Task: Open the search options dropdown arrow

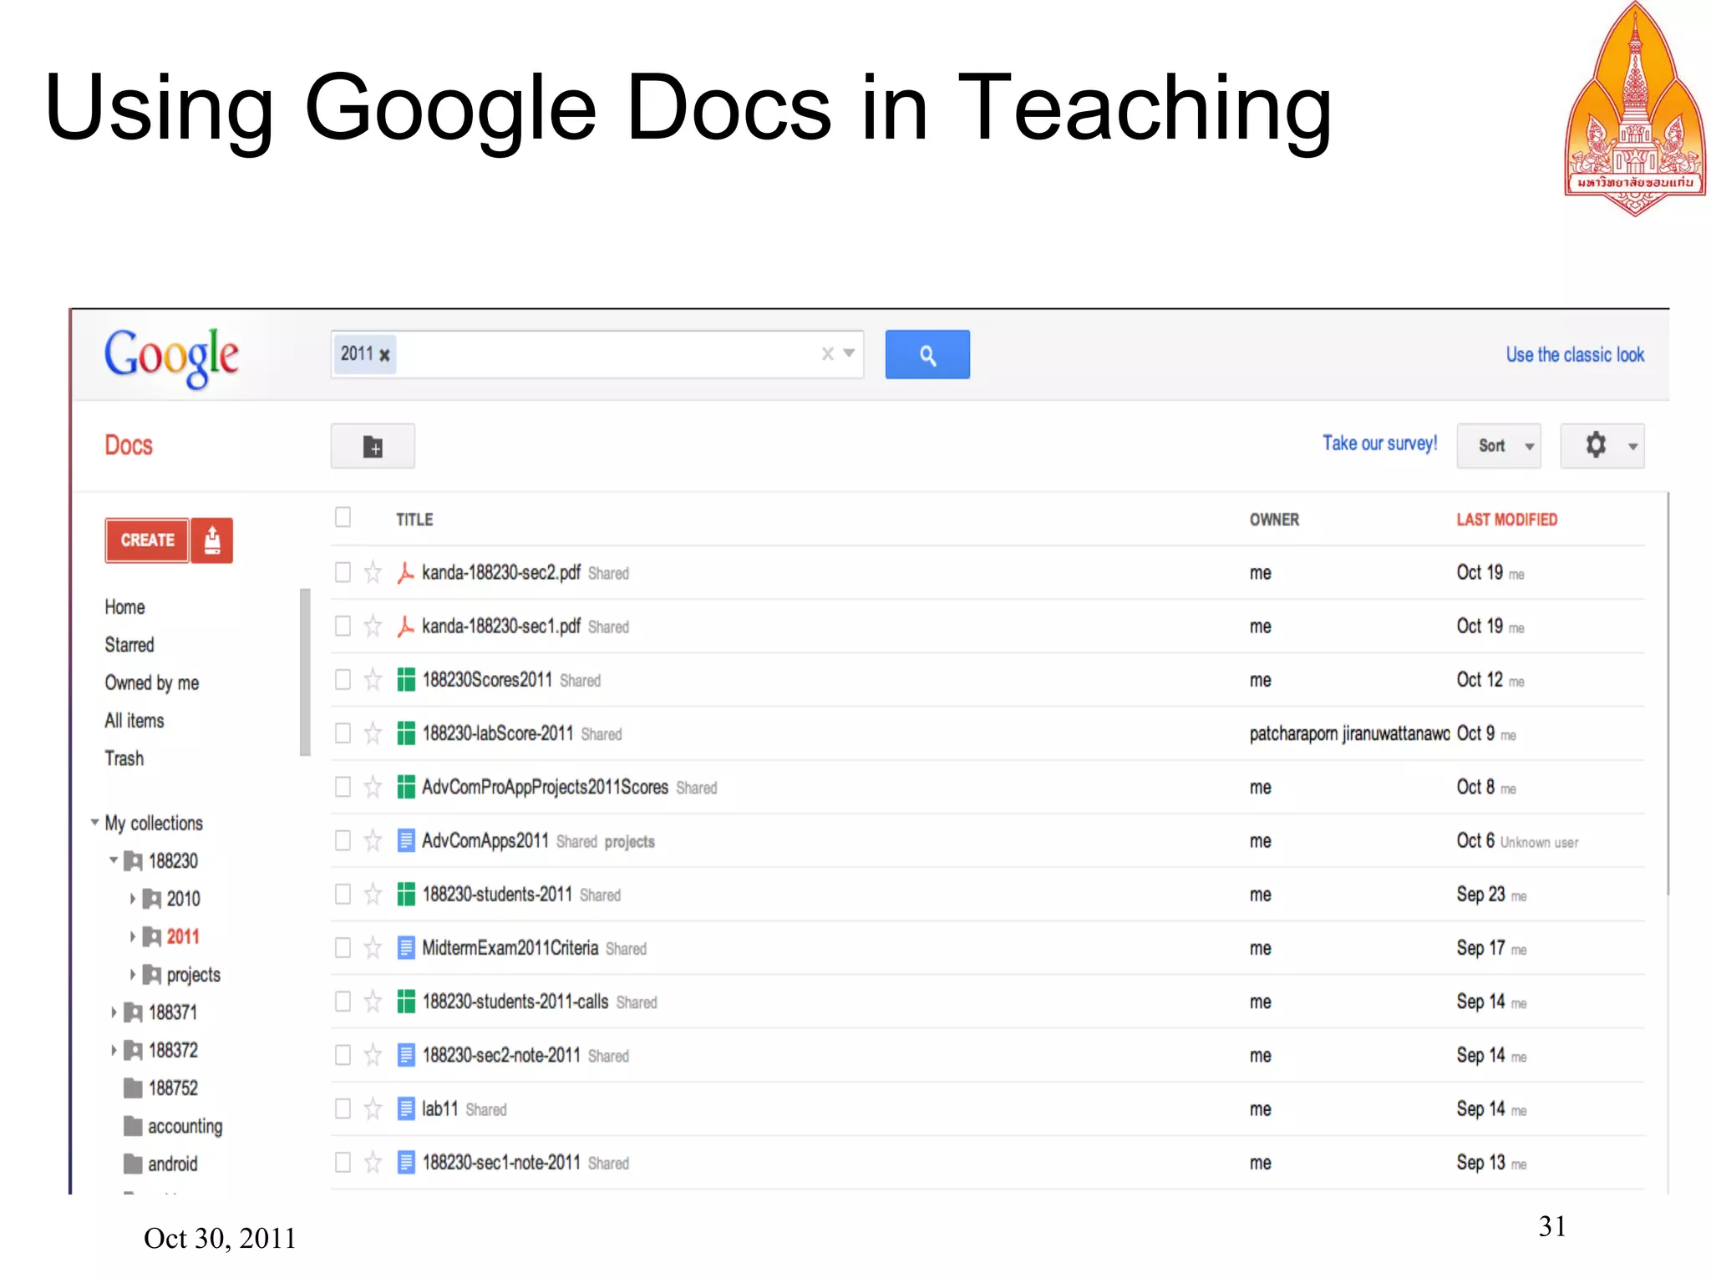Action: (849, 353)
